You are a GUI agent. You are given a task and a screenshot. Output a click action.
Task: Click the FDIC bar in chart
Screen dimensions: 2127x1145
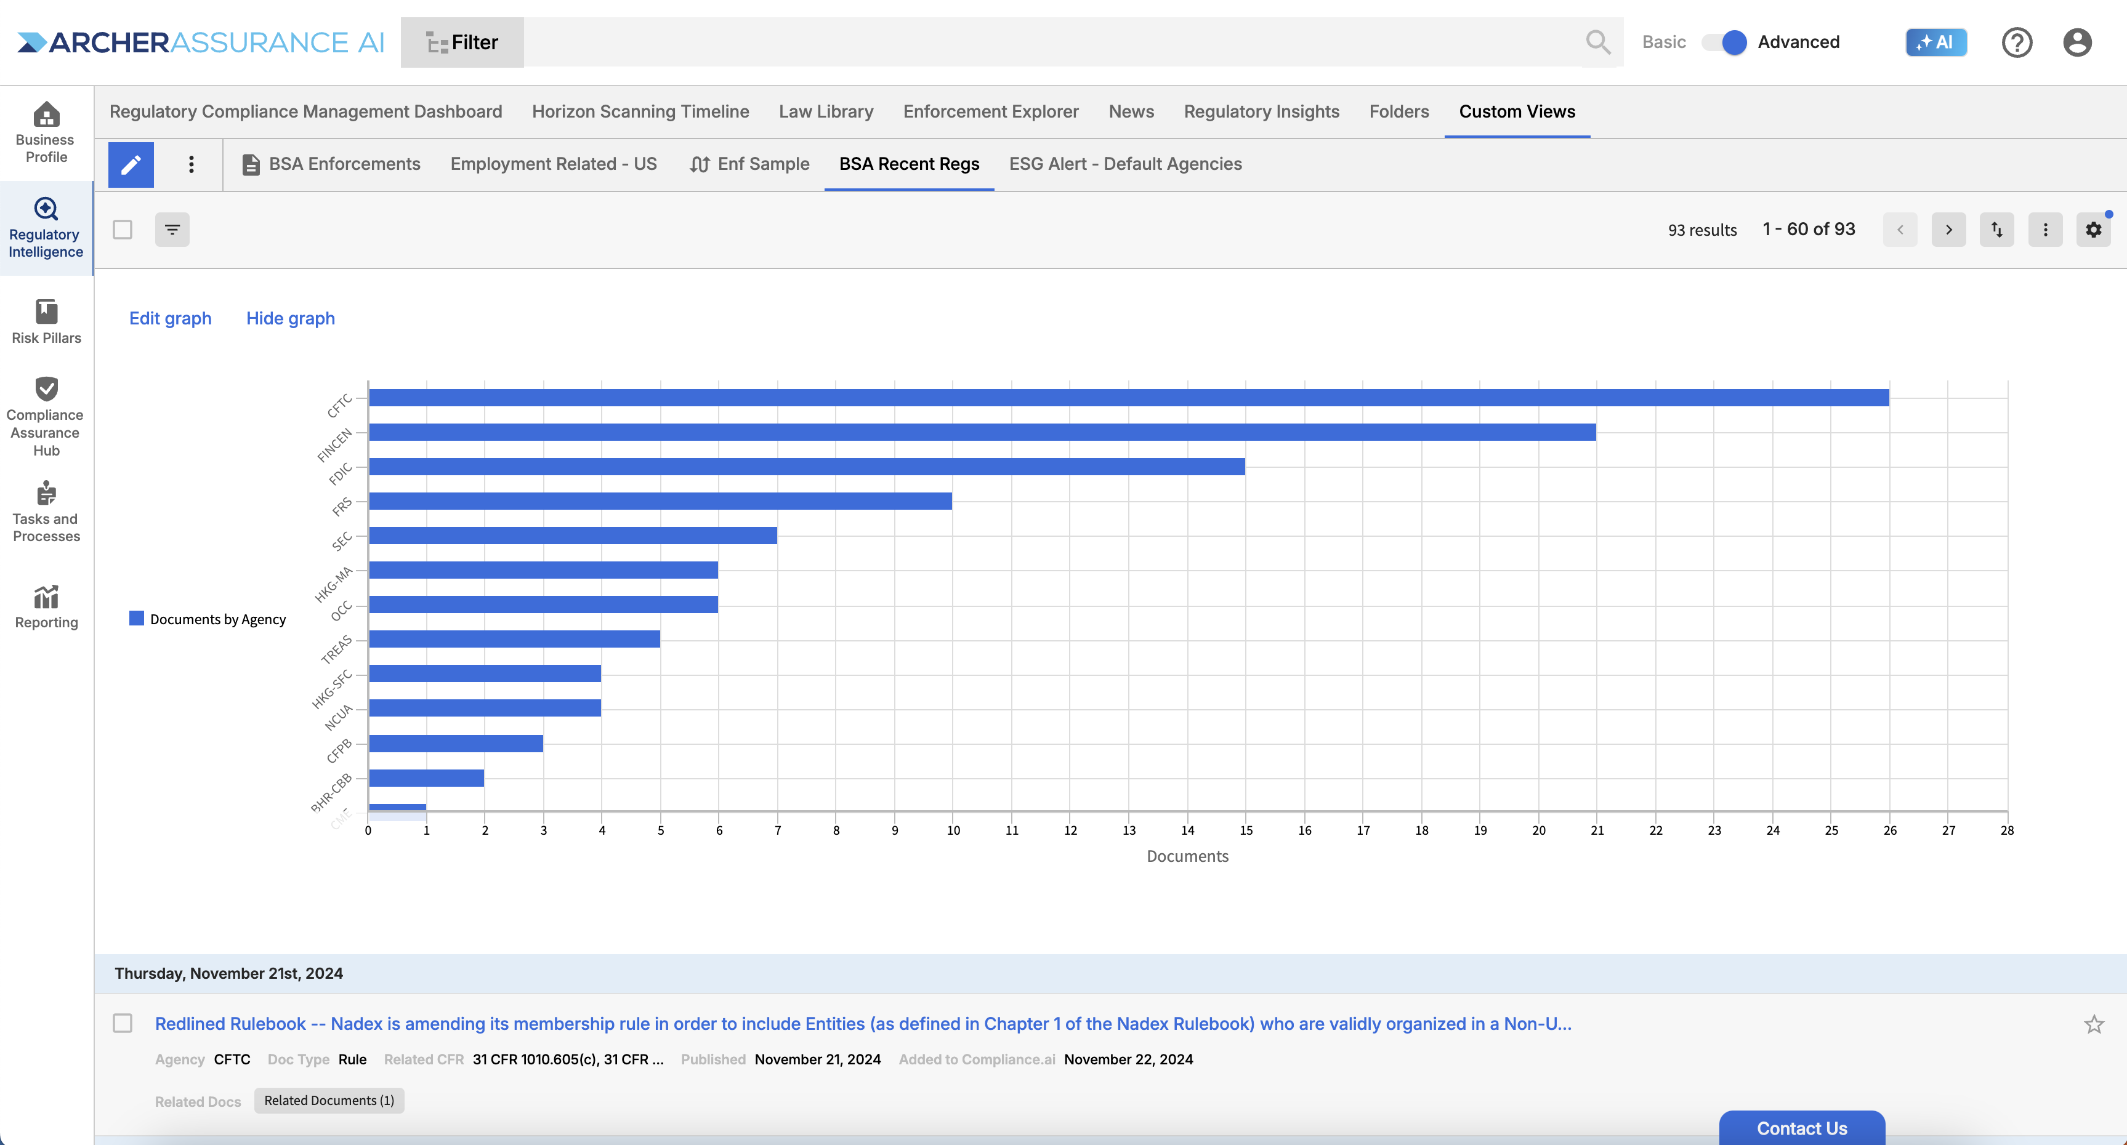click(x=807, y=467)
